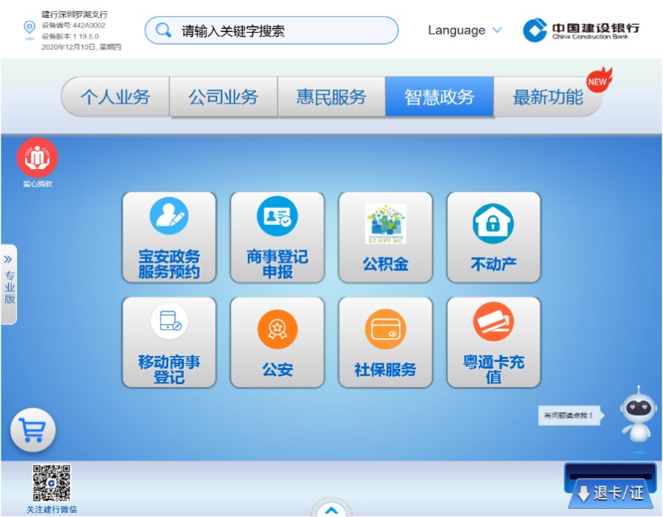Select the 公积金 housing fund icon
This screenshot has width=663, height=517.
click(385, 237)
